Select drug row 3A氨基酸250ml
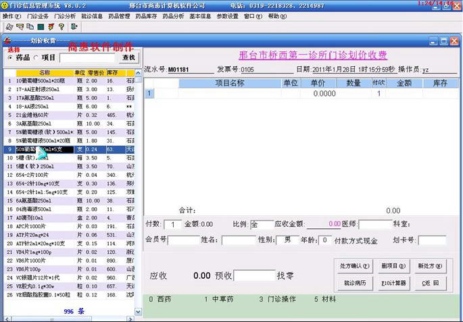This screenshot has height=322, width=463. tap(70, 124)
